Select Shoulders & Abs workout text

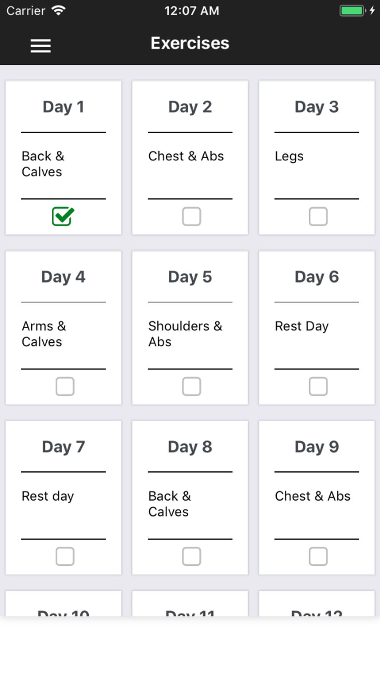(x=185, y=334)
